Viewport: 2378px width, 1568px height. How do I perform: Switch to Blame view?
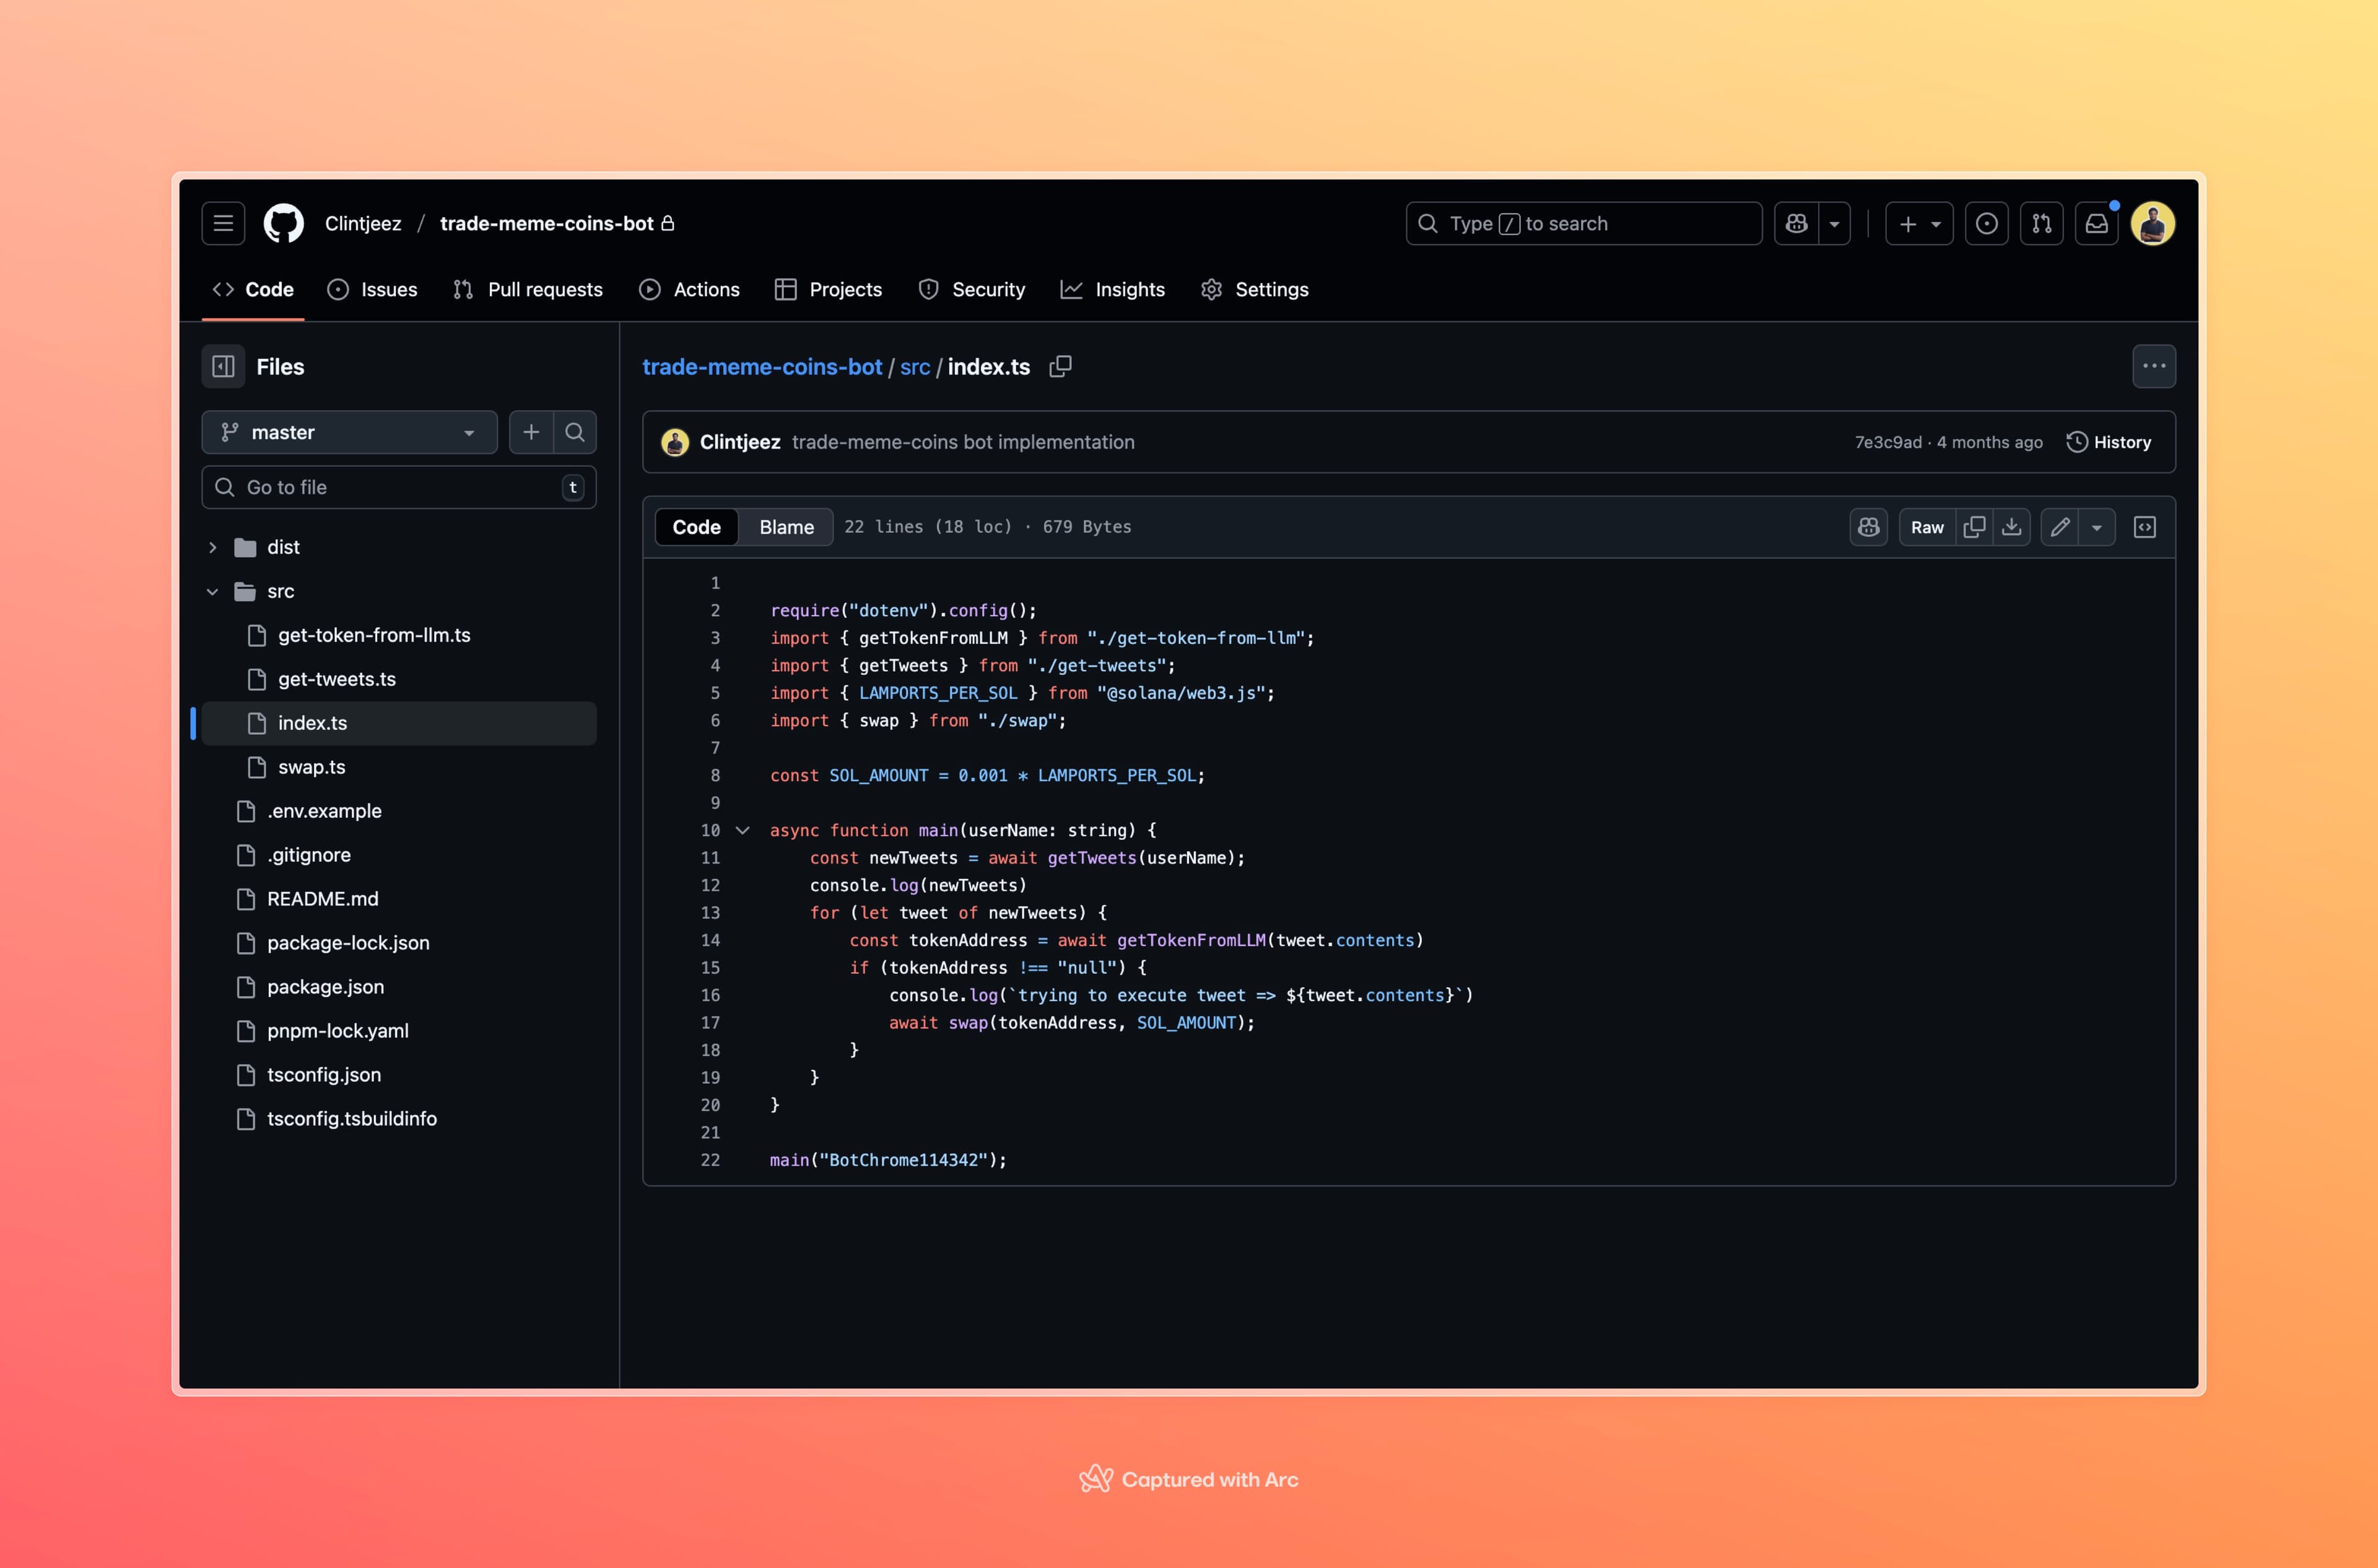(785, 527)
